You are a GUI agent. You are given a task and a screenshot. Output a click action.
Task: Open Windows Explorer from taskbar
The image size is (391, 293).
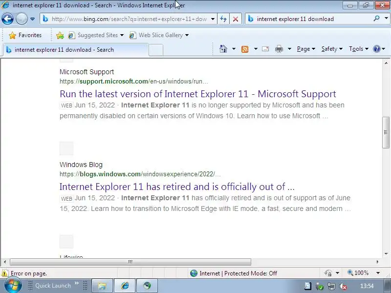click(102, 286)
